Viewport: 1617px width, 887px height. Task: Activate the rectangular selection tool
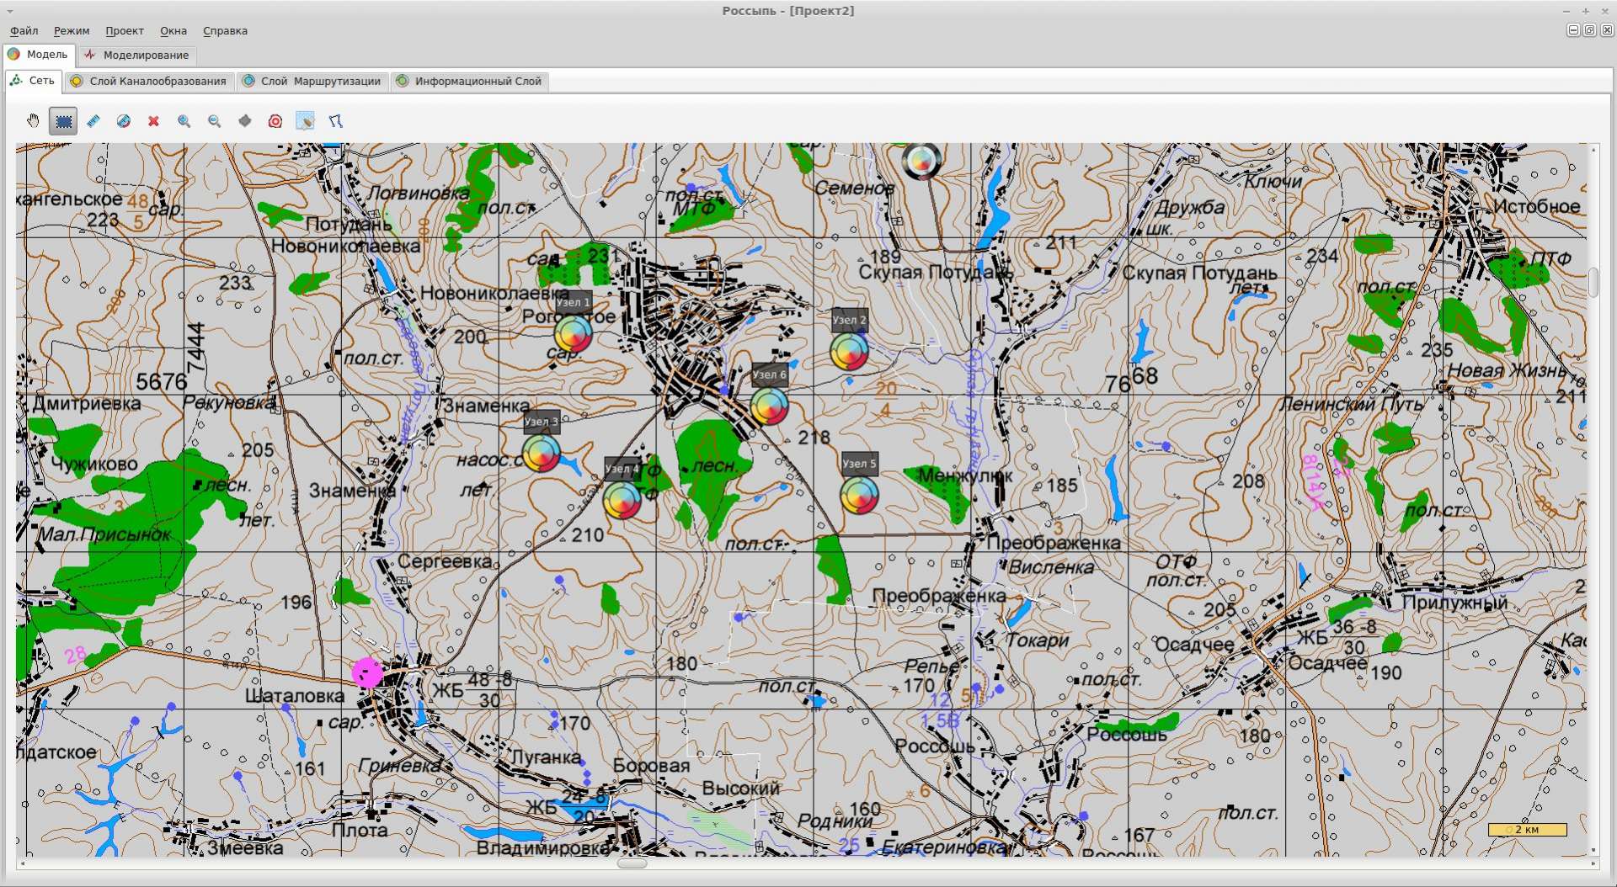(x=63, y=121)
